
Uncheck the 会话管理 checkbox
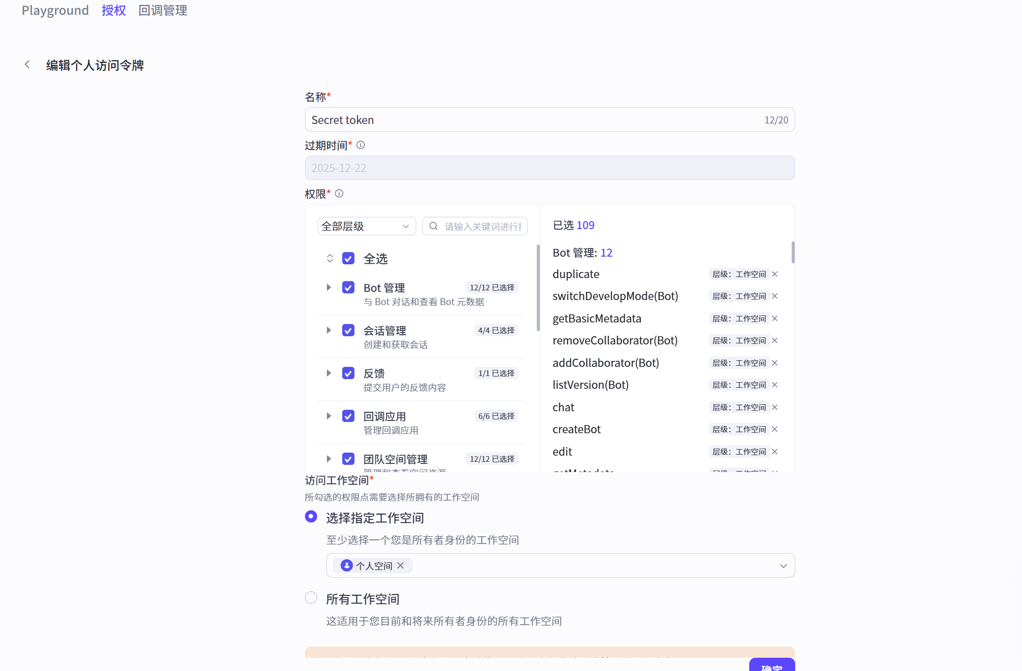pyautogui.click(x=348, y=331)
